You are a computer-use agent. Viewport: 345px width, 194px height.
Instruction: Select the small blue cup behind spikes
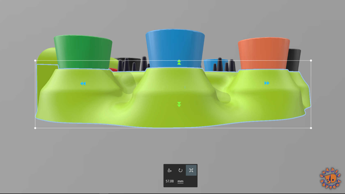point(209,65)
